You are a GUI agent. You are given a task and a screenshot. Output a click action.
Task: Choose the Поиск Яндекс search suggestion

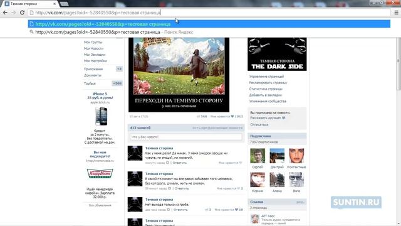coord(209,32)
